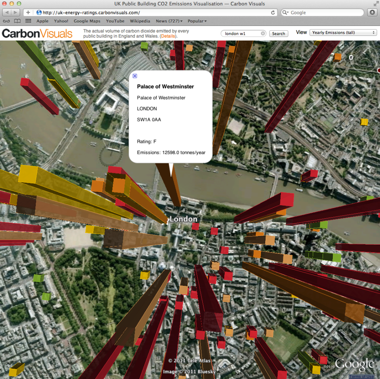Open the View 'Yearly Emissions (tall)' dropdown

343,33
